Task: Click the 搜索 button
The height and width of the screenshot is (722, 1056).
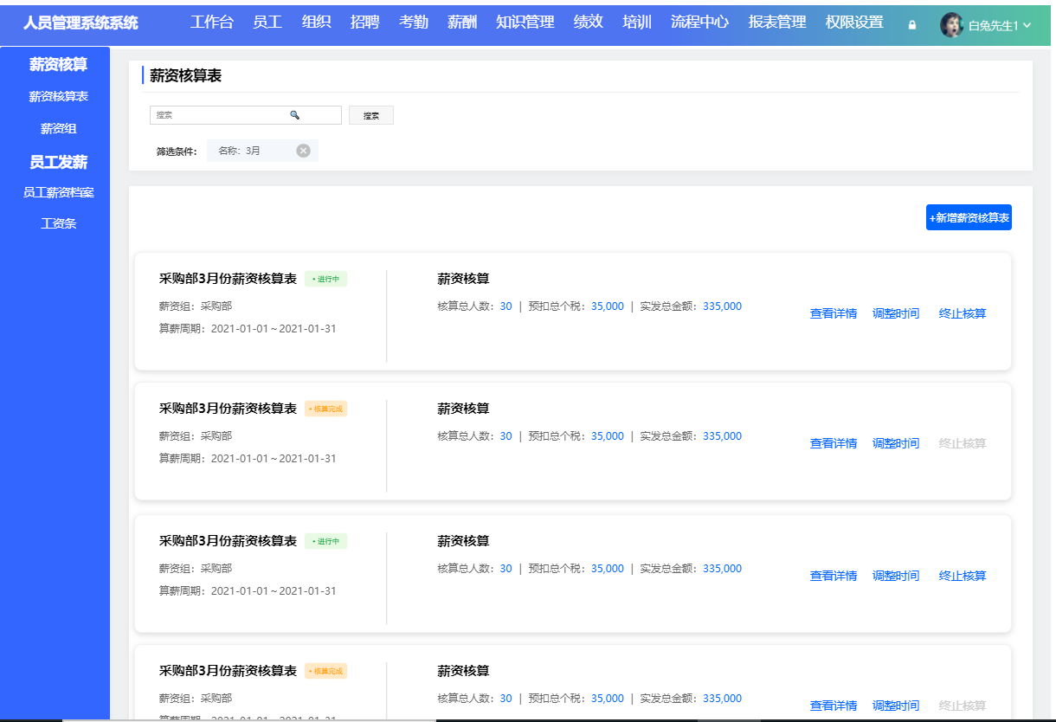Action: coord(370,113)
